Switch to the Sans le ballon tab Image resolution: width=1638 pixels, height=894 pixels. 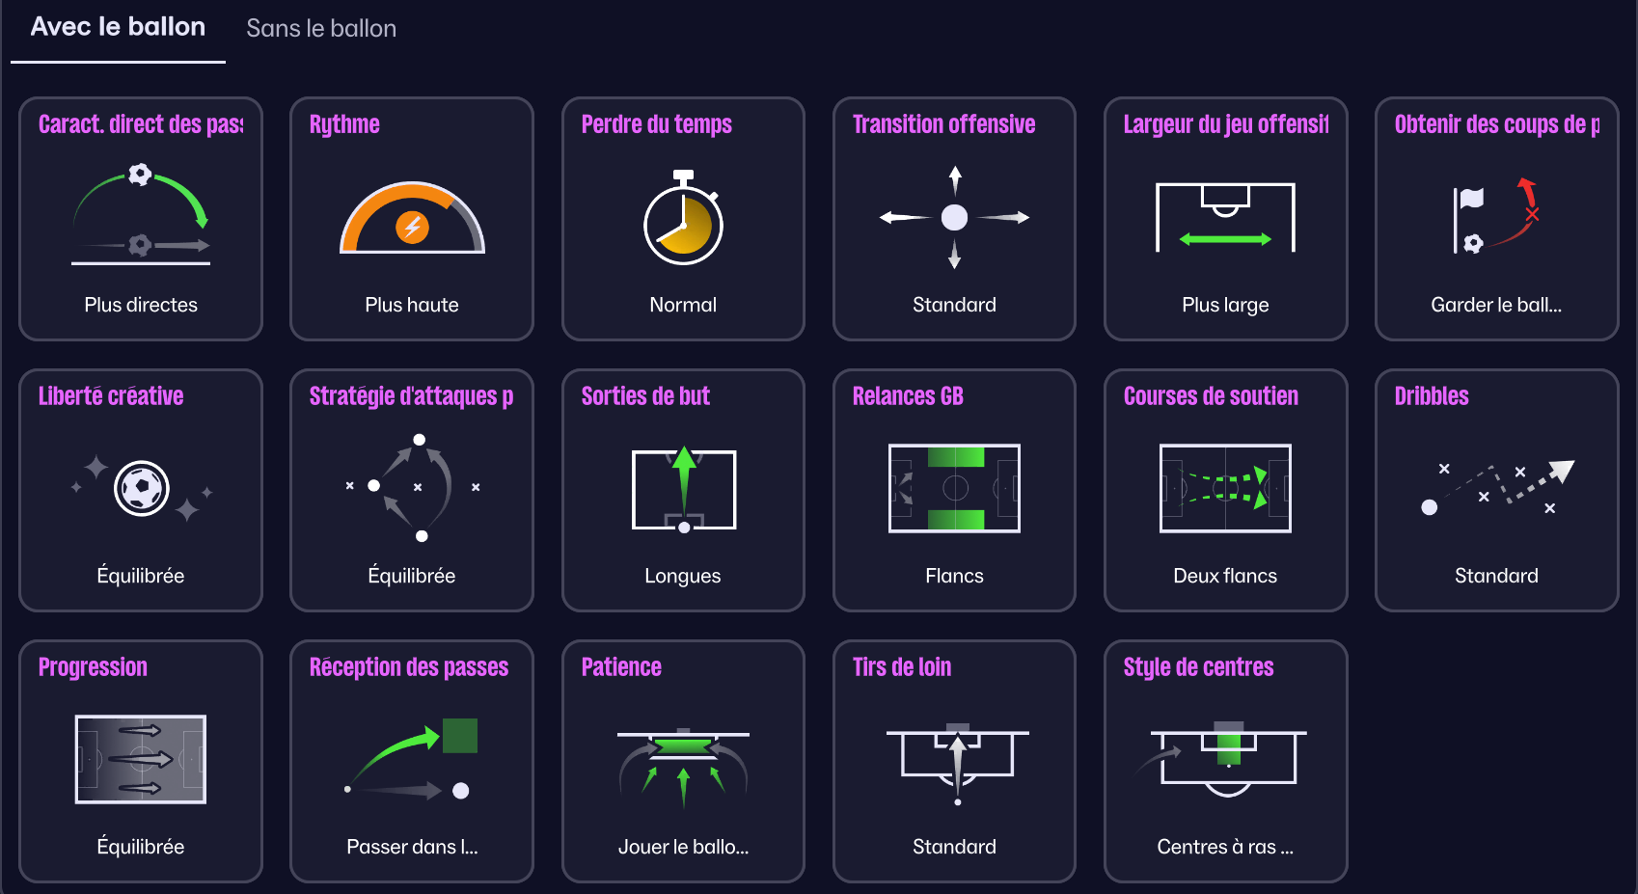(x=321, y=28)
